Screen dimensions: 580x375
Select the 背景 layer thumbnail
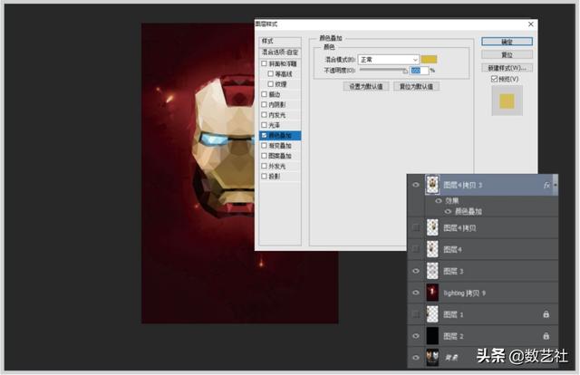[432, 357]
